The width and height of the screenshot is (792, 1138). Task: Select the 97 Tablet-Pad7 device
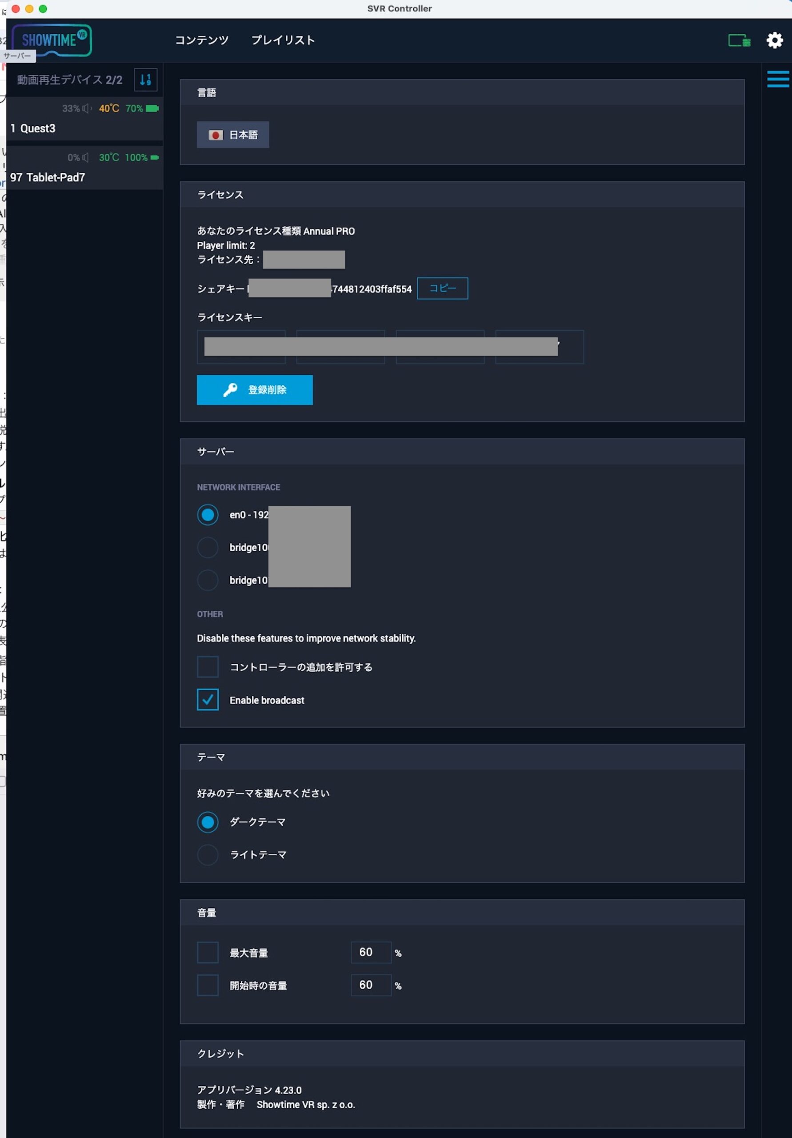pyautogui.click(x=85, y=168)
